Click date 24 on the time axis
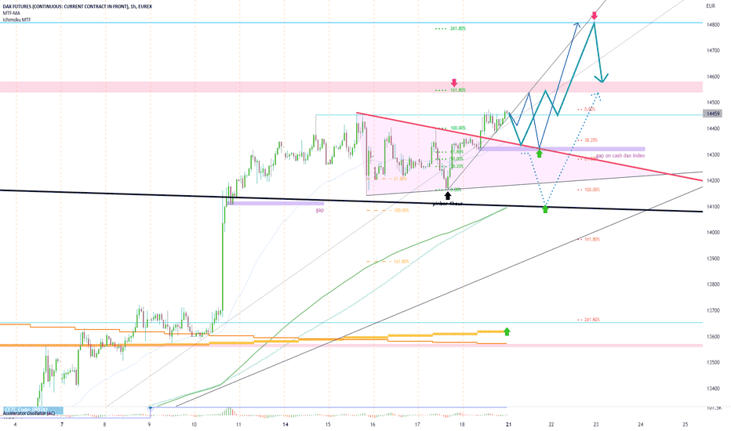 coord(641,425)
